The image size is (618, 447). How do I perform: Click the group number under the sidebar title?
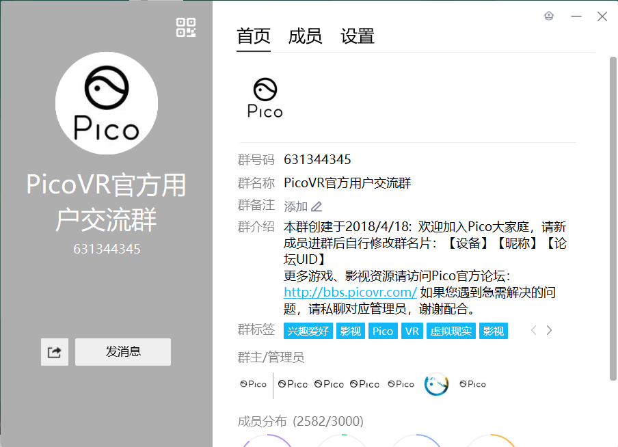(x=107, y=249)
